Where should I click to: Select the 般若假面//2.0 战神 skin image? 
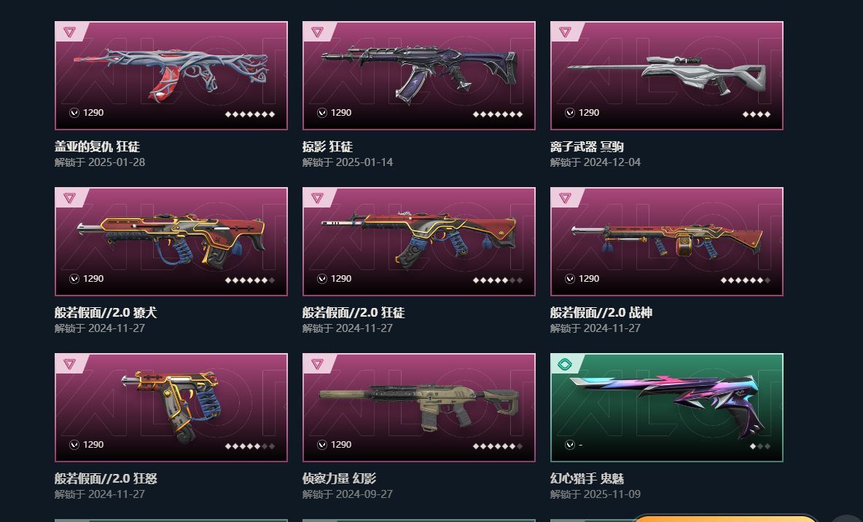[666, 242]
